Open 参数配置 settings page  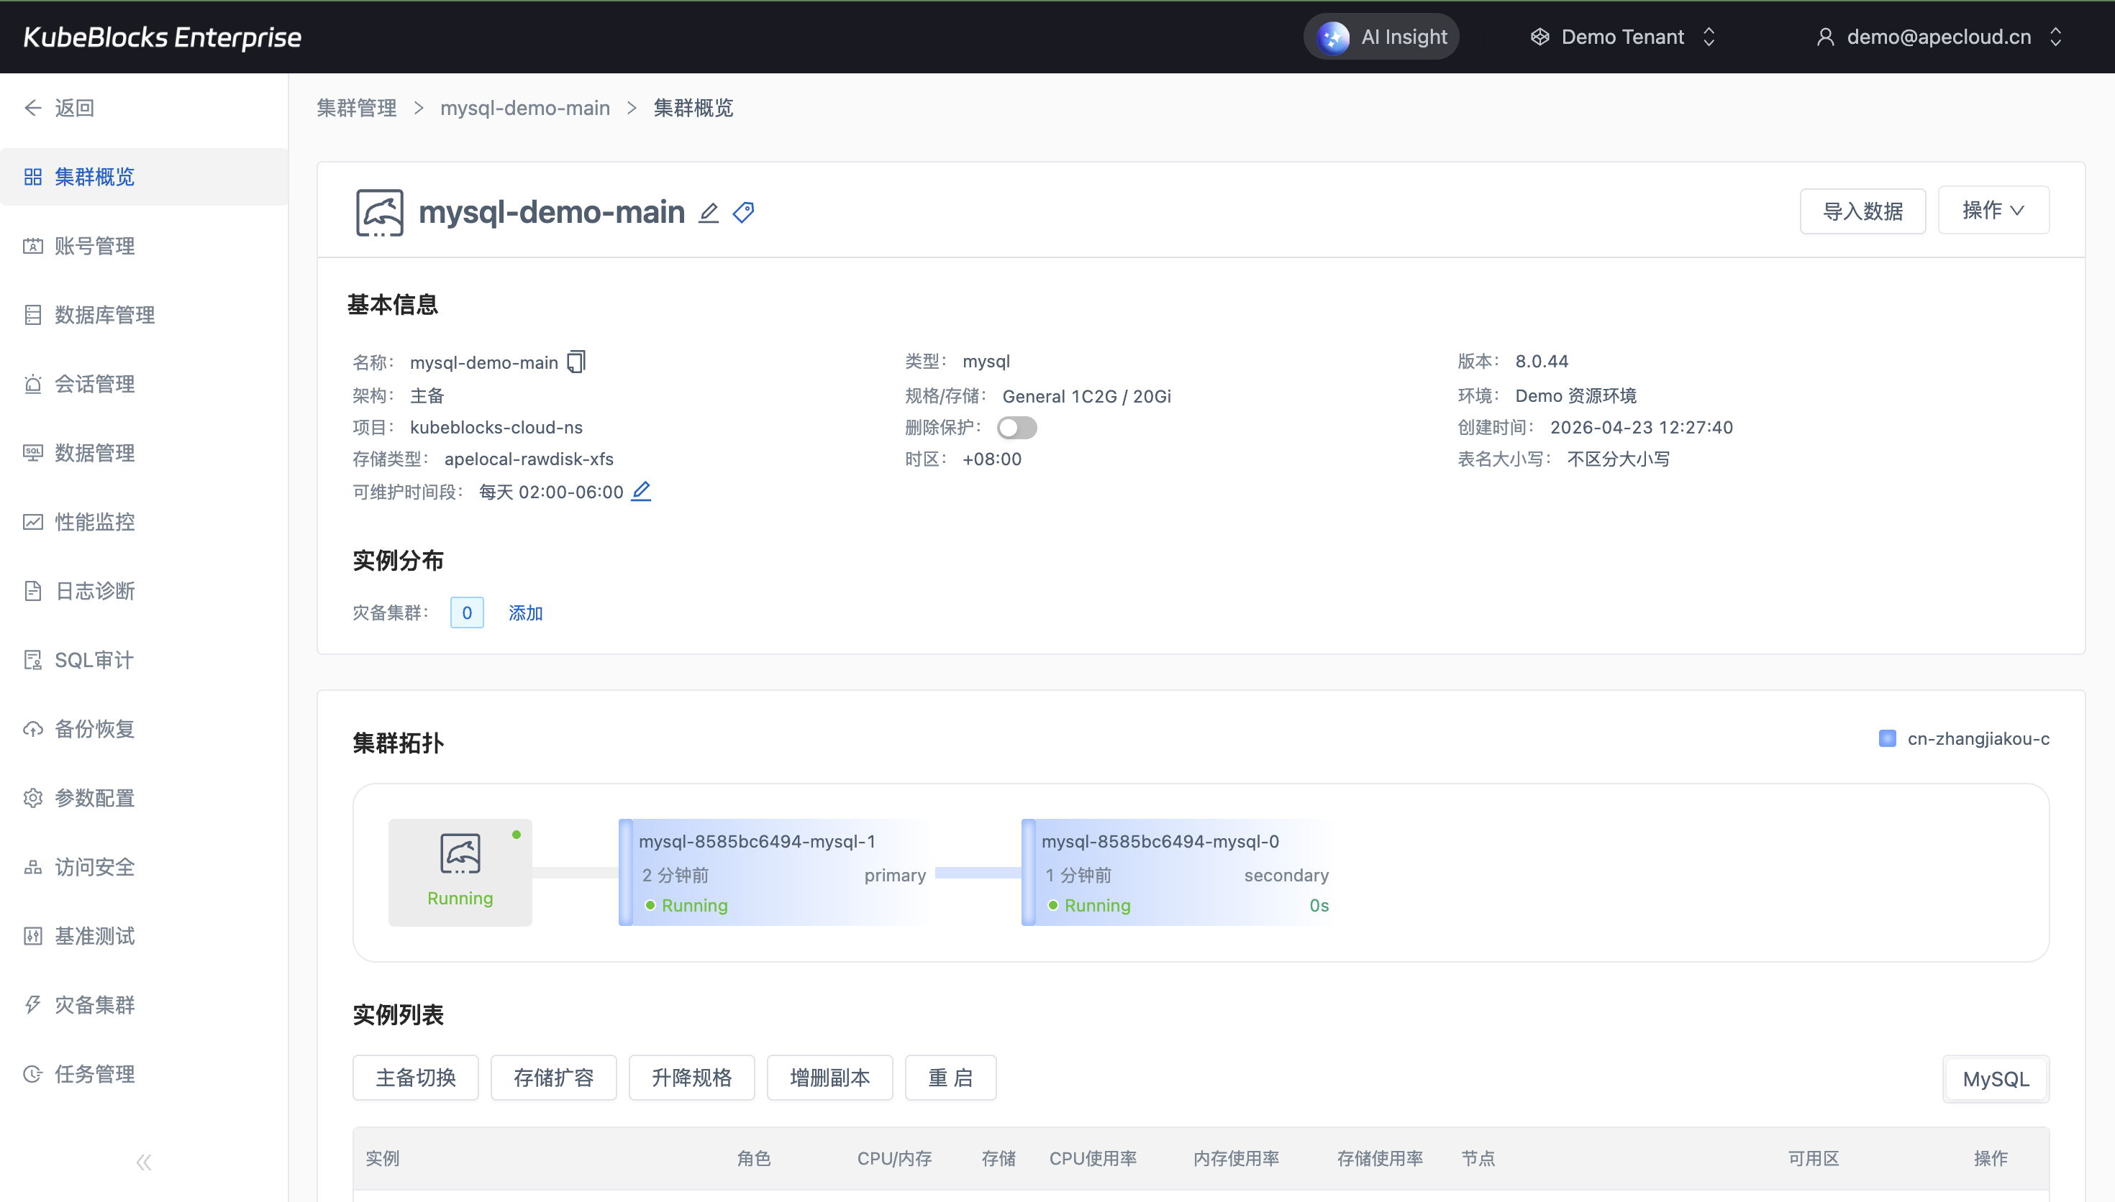pos(94,798)
